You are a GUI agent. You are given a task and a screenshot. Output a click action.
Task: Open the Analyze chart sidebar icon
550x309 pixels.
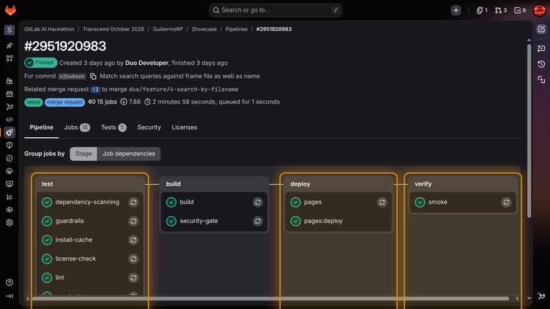[10, 196]
